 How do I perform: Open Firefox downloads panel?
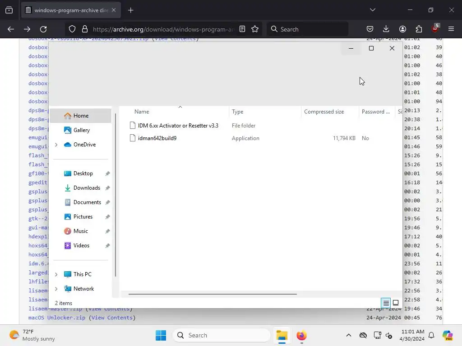(386, 29)
